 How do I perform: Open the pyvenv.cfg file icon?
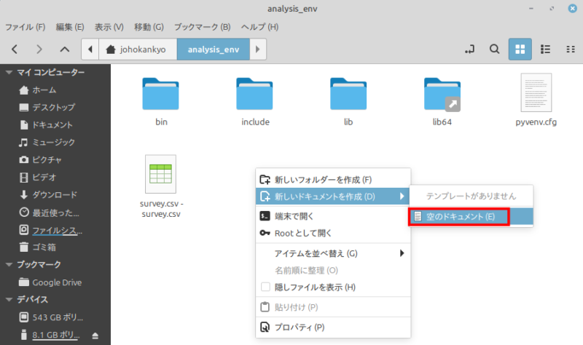[536, 93]
